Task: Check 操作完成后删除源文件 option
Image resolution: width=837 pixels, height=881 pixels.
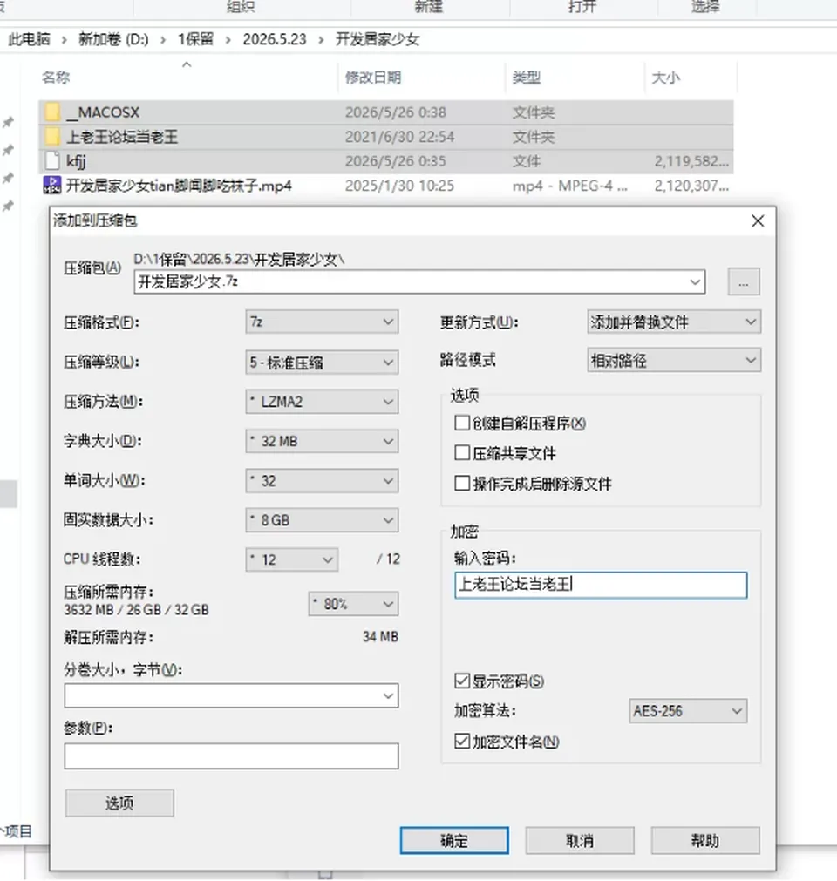Action: point(462,484)
